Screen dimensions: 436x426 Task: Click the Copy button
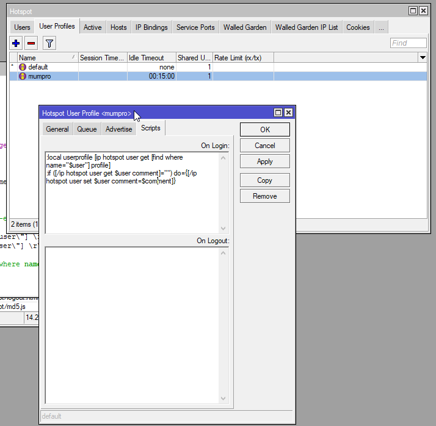pyautogui.click(x=265, y=180)
